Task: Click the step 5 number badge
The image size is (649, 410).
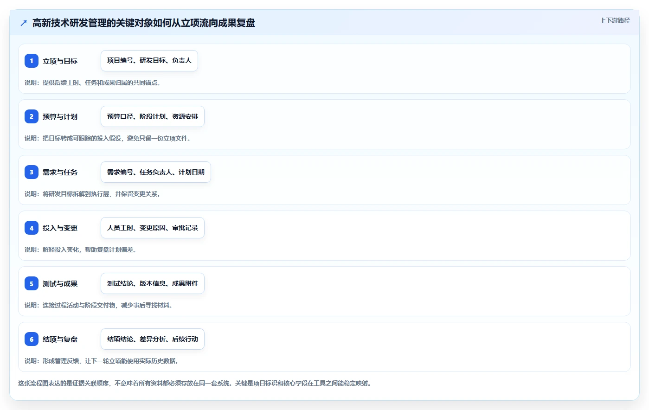Action: 32,283
